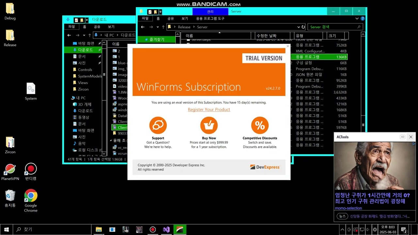
Task: Click the properties quick-access icon in the Server title bar
Action: click(150, 12)
